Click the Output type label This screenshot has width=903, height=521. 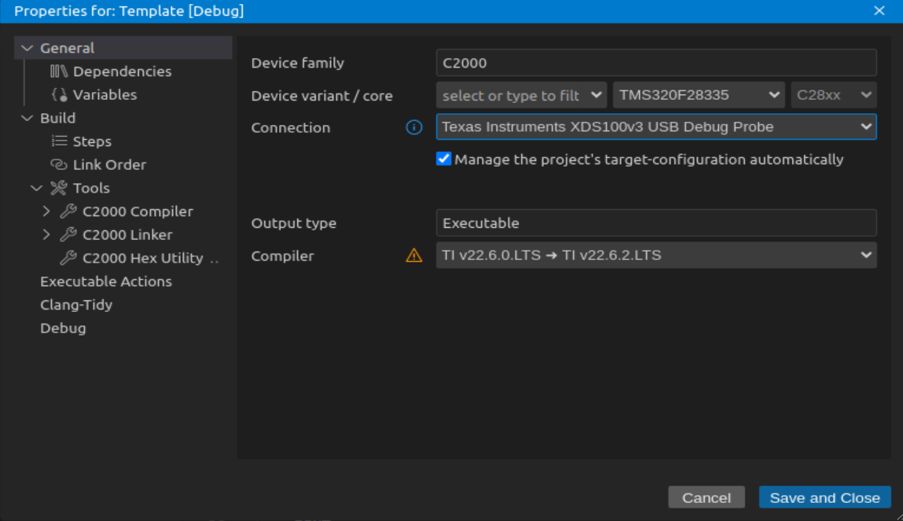294,223
